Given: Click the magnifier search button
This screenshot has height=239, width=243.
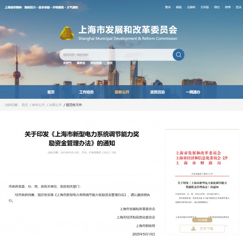Looking at the screenshot, I should (178, 55).
